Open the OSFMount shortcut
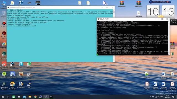The image size is (177, 99). (x=29, y=75)
